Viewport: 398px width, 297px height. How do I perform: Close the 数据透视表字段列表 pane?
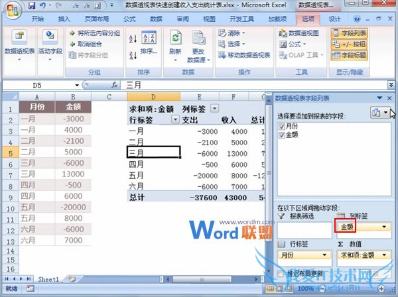(x=389, y=98)
